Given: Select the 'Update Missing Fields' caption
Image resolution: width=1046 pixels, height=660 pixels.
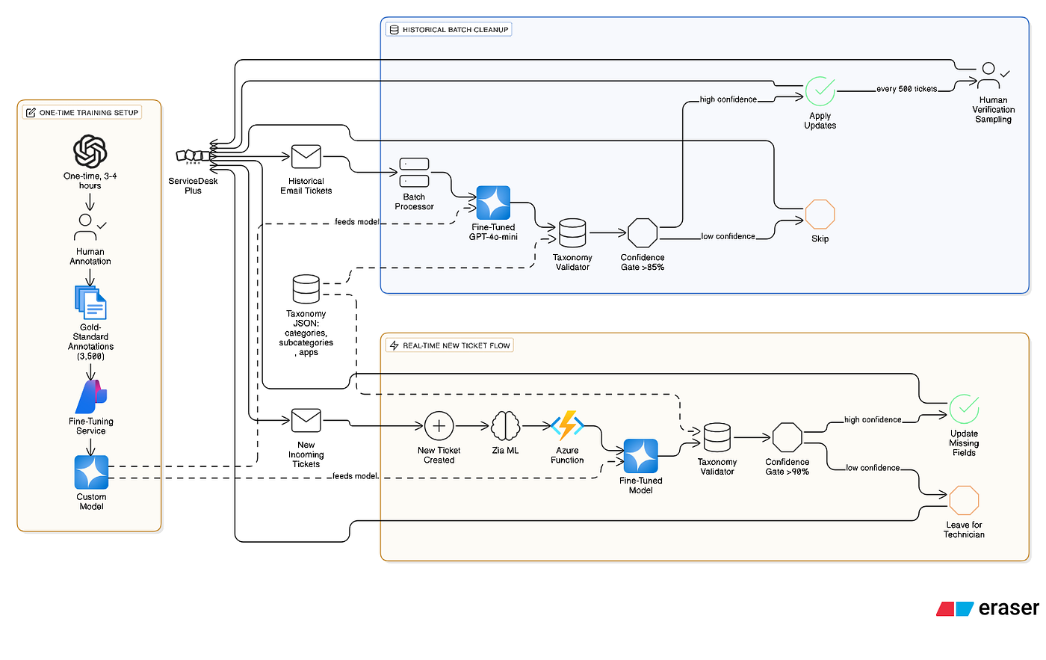Looking at the screenshot, I should 964,443.
